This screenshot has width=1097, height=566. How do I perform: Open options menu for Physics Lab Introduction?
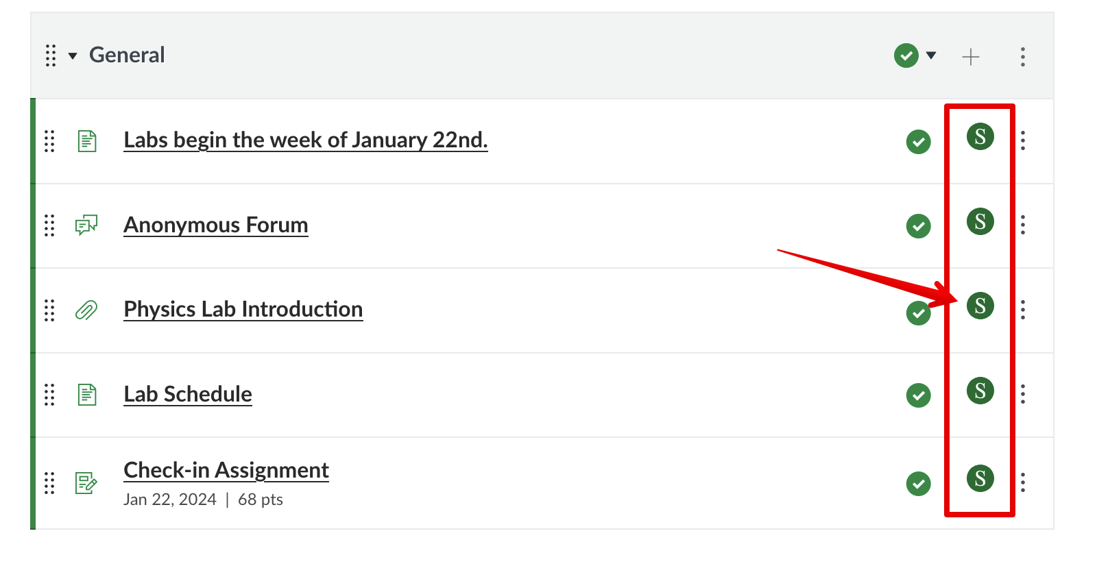[x=1022, y=310]
